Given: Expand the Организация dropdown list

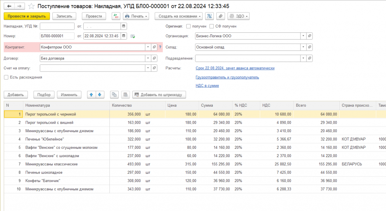Looking at the screenshot, I should (x=303, y=36).
